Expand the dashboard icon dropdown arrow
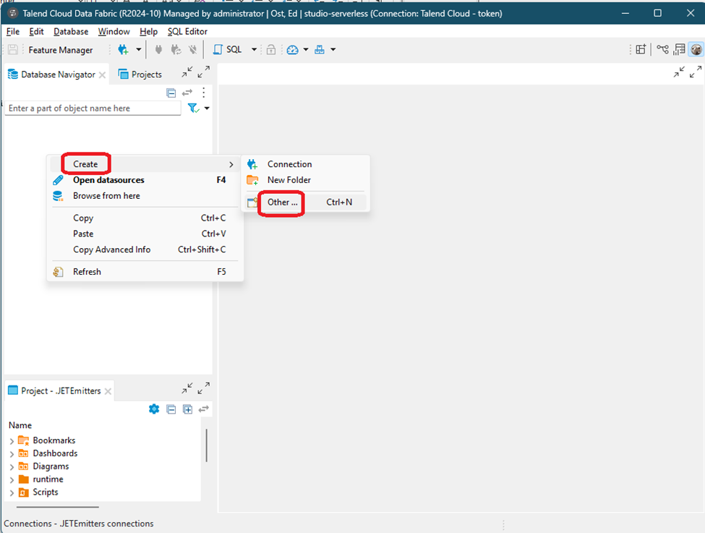Screen dimensions: 705x533 pos(306,49)
